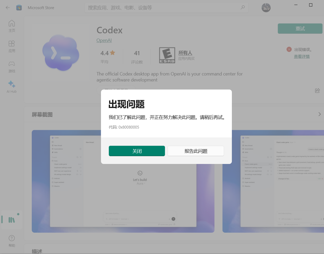The height and width of the screenshot is (254, 324).
Task: Close the error dialog with 关闭 button
Action: point(137,151)
